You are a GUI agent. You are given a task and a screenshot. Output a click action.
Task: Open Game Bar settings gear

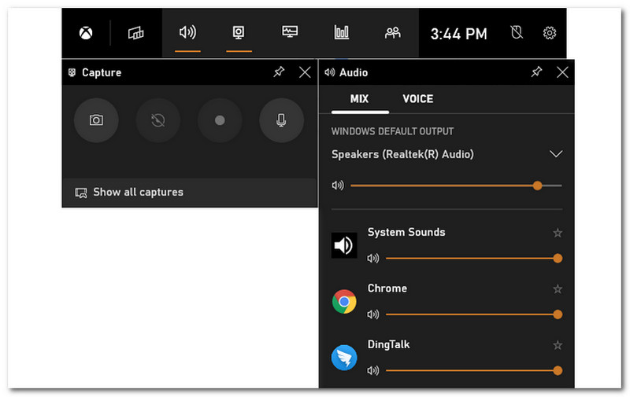549,32
